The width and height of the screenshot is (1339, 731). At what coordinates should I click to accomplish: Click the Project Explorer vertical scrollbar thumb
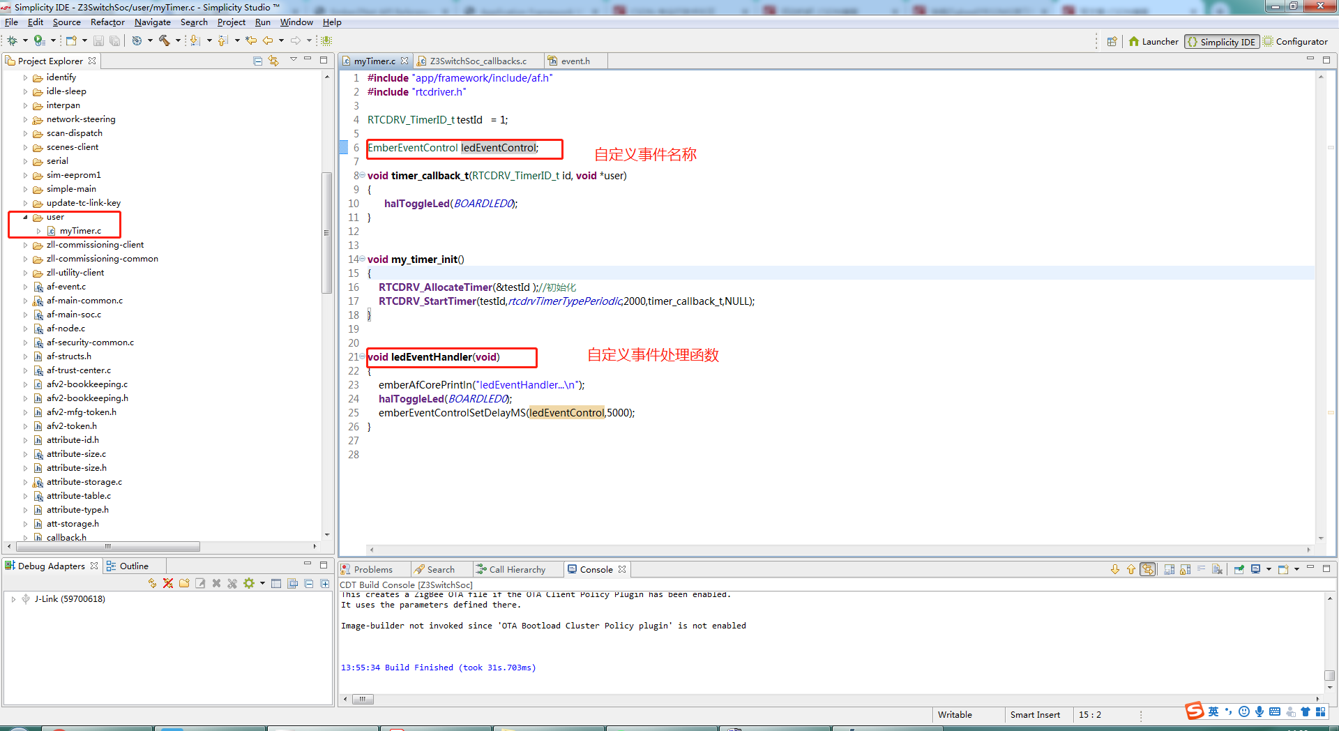(326, 232)
